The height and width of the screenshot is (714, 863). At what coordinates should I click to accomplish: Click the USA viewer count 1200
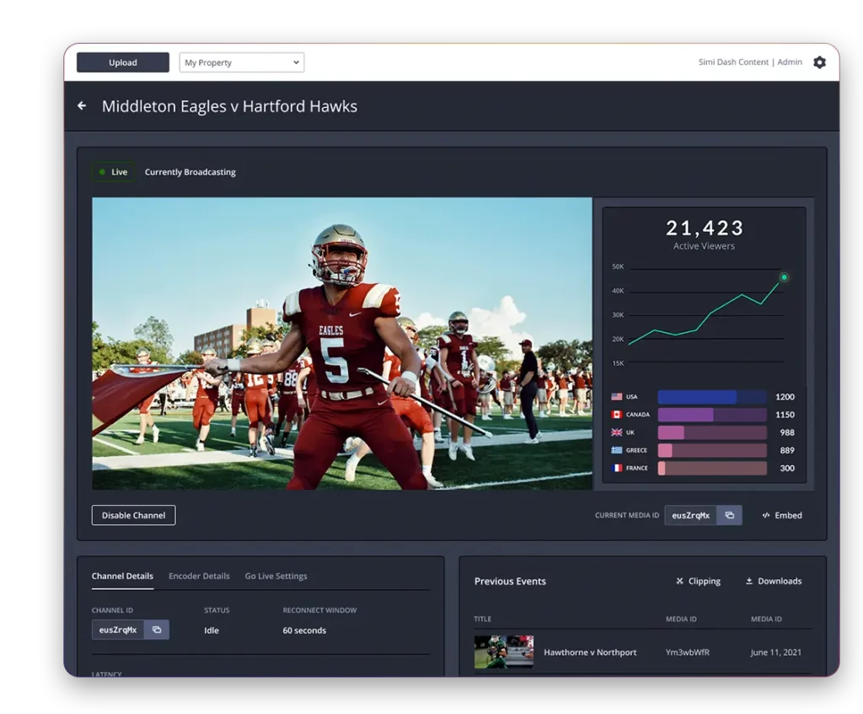(785, 397)
